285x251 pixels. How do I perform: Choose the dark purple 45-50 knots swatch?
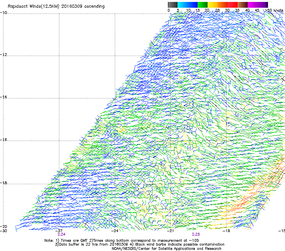coord(263,5)
